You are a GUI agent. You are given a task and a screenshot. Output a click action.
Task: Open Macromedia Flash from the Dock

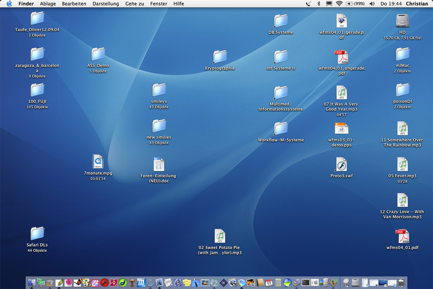[x=104, y=282]
